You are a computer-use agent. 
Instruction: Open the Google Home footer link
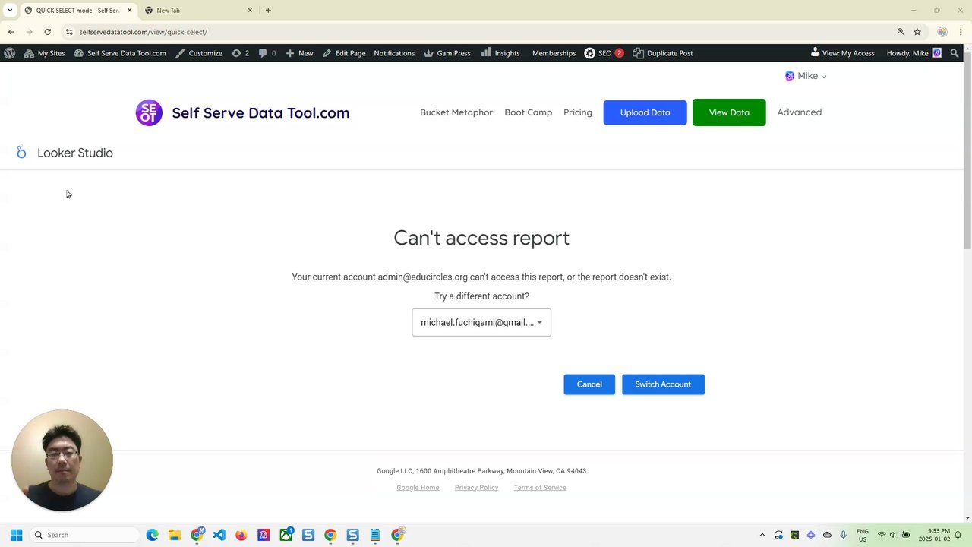coord(418,488)
